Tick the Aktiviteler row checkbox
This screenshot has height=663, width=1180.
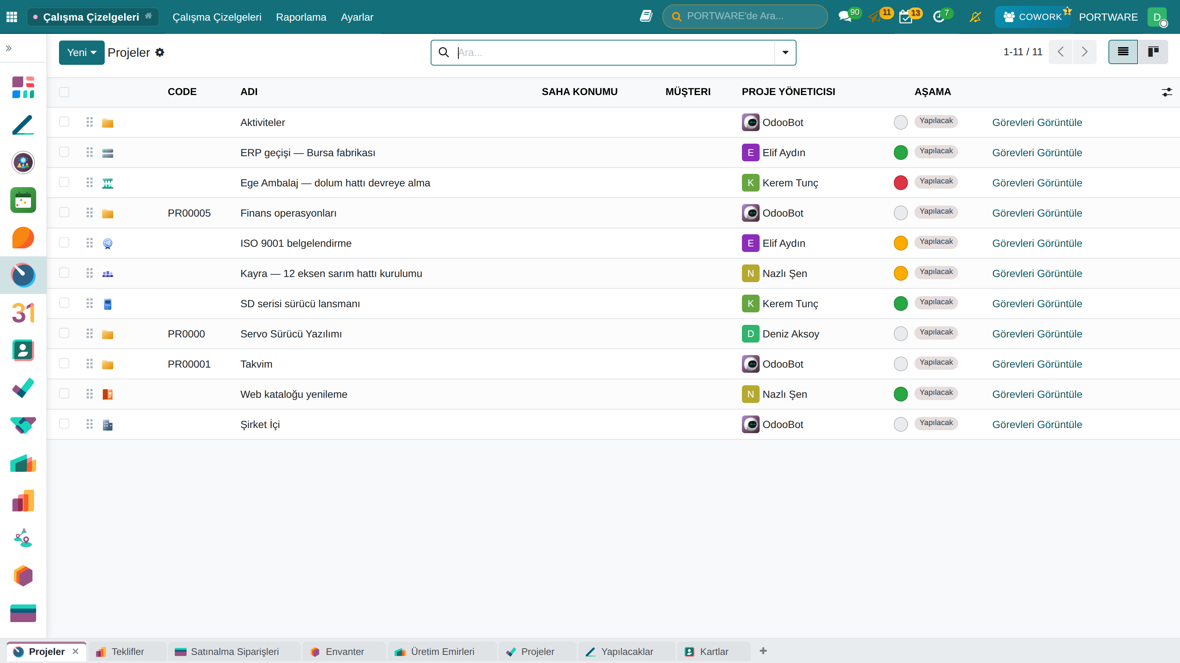click(x=64, y=122)
